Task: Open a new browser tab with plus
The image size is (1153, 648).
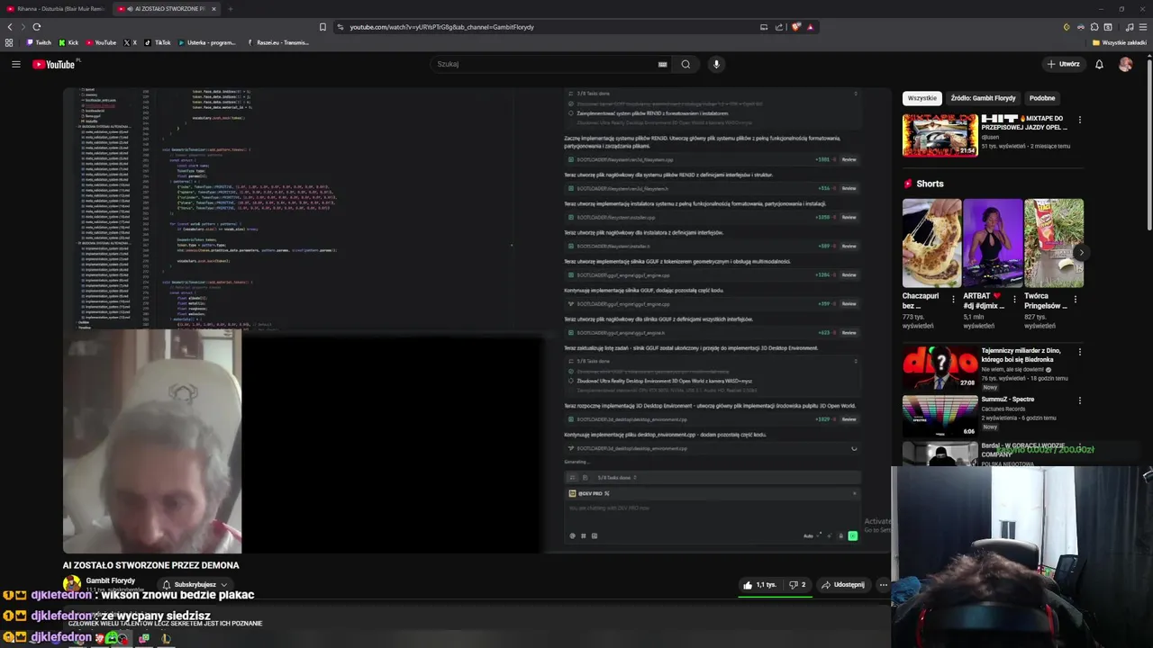Action: pos(230,8)
